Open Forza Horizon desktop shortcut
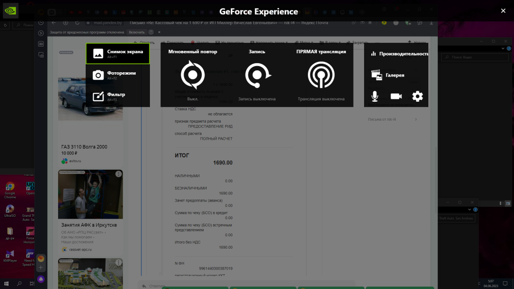The image size is (514, 289). click(x=30, y=235)
